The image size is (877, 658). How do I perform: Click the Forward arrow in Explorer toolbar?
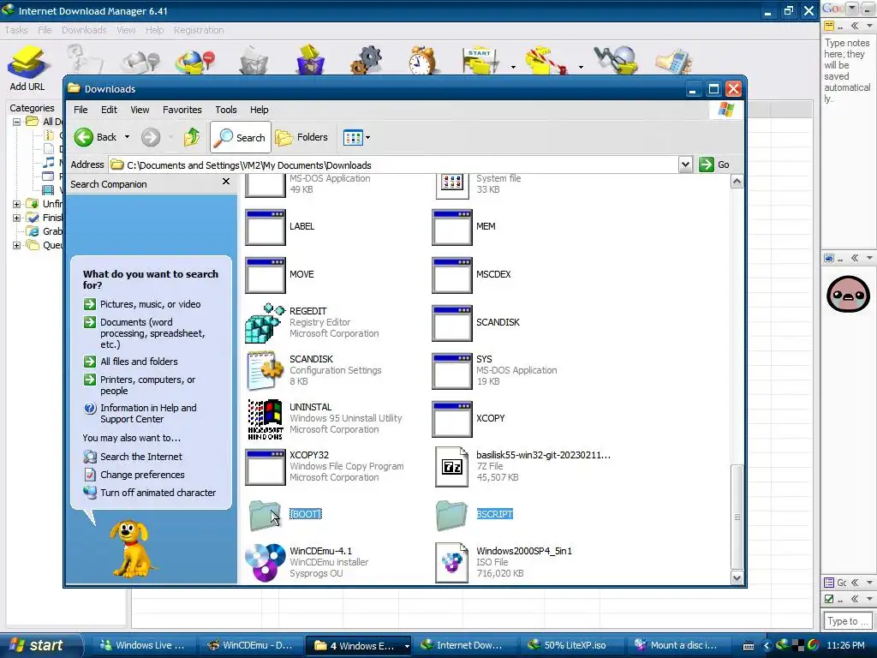(x=151, y=137)
